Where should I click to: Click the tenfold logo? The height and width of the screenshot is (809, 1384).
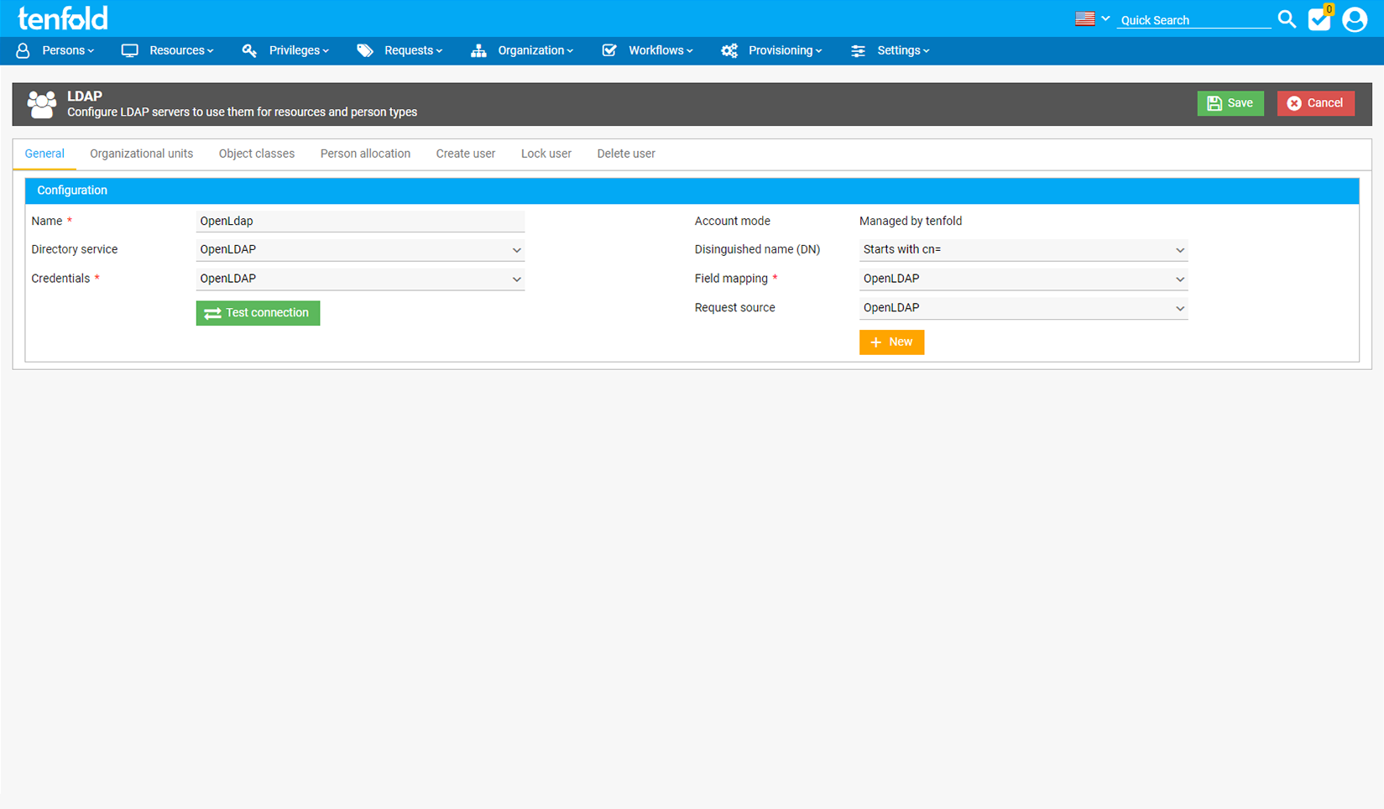63,18
